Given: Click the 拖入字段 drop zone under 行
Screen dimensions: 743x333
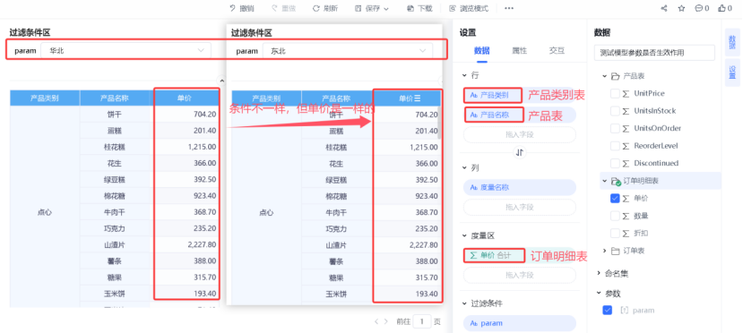Looking at the screenshot, I should pyautogui.click(x=519, y=135).
